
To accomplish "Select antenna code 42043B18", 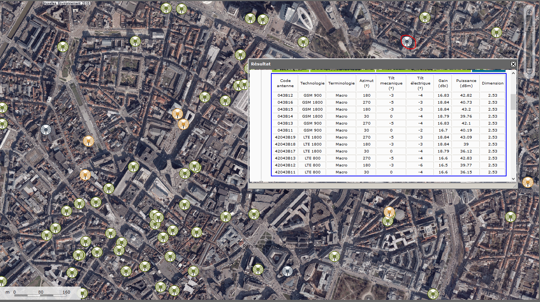I will [x=285, y=144].
